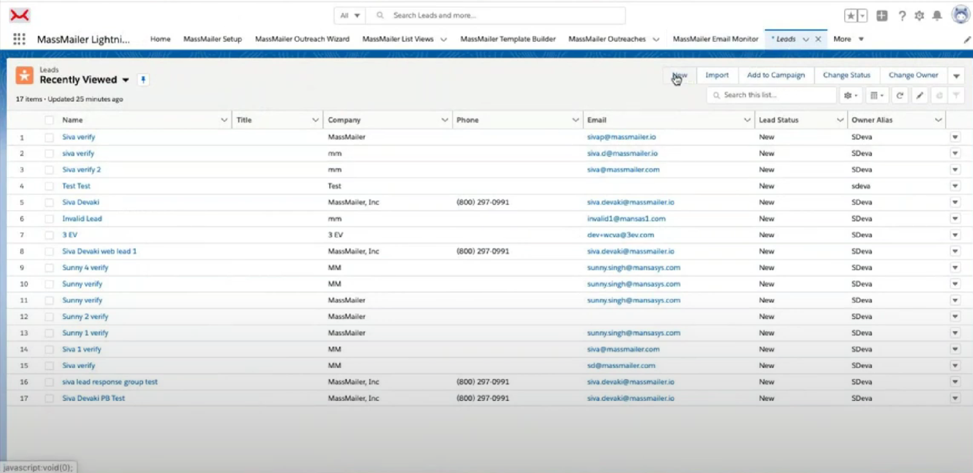Click the Leads orange star object icon
973x473 pixels.
(24, 75)
